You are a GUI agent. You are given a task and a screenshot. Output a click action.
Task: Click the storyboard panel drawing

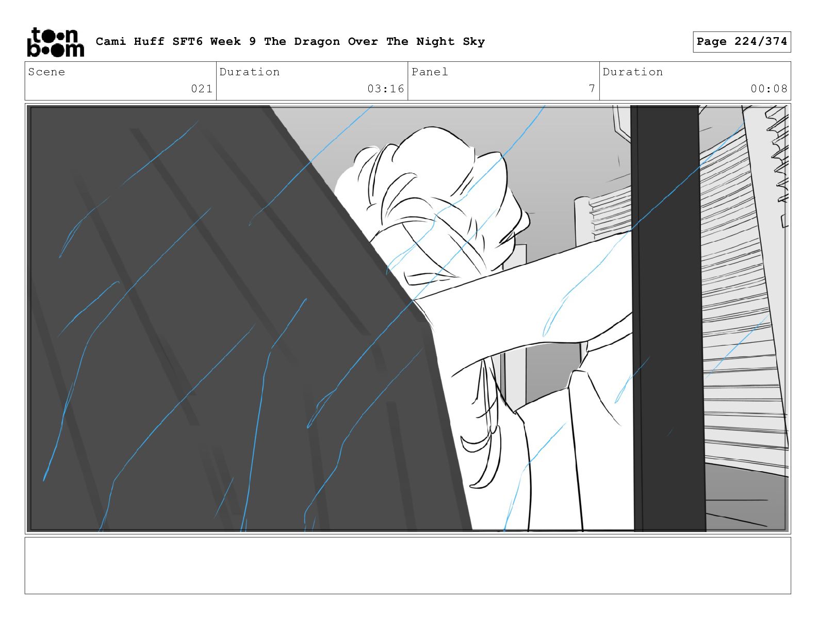[x=407, y=319]
